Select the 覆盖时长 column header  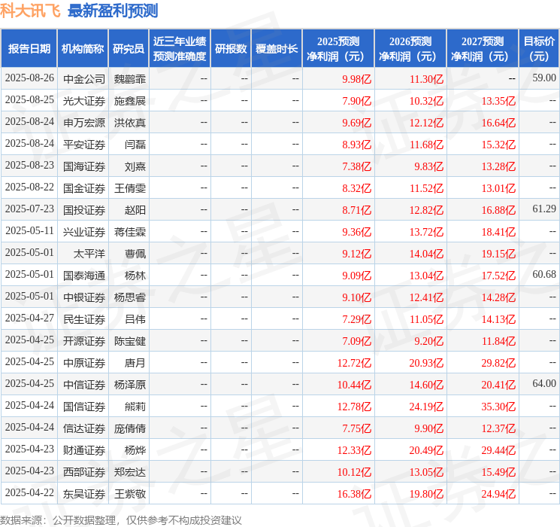tap(277, 49)
